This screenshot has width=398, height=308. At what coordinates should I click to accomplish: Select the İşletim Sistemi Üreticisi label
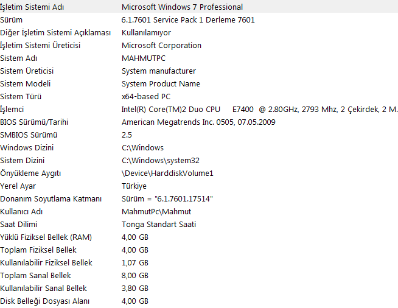tap(41, 46)
